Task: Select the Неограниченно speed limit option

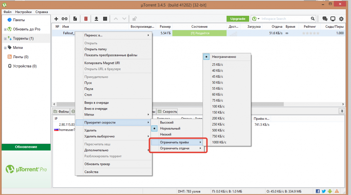Action: click(224, 57)
